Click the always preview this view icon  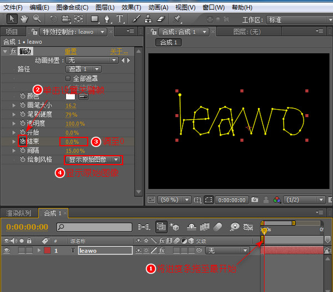pos(151,199)
